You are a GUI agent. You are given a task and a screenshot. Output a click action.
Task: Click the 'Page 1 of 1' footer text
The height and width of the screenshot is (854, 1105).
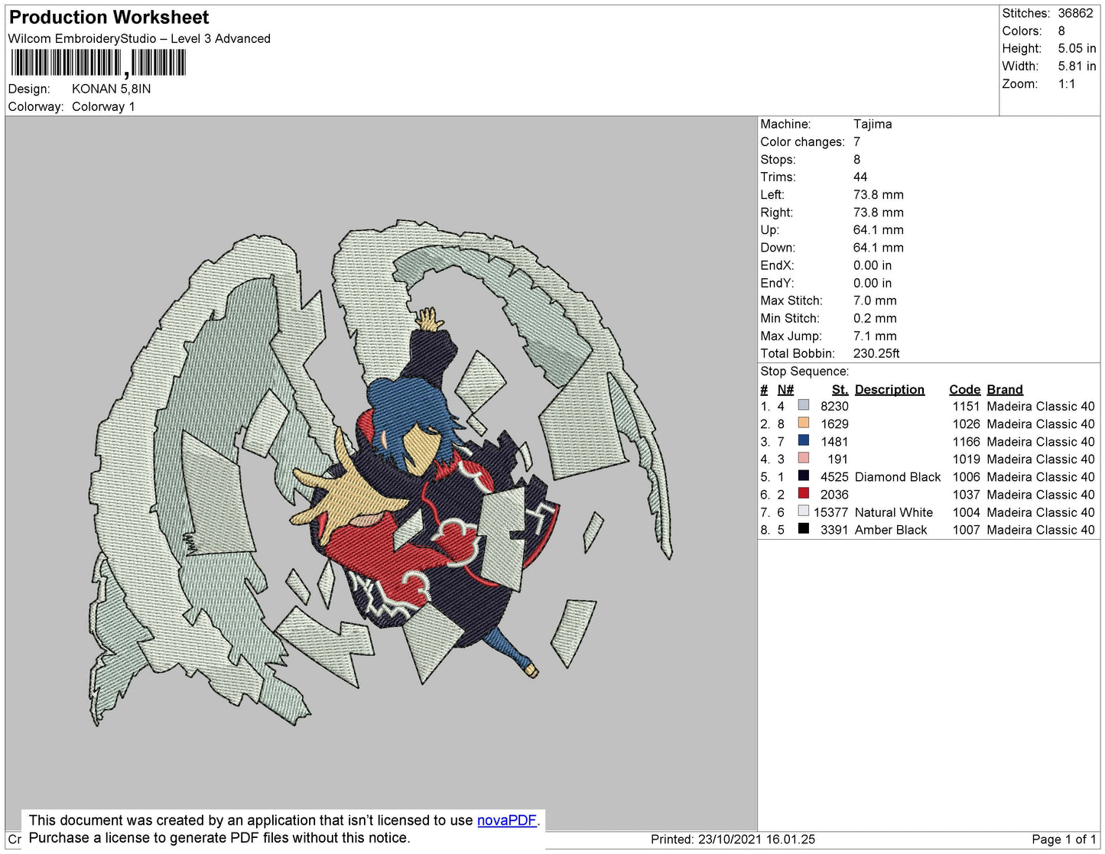point(1064,839)
